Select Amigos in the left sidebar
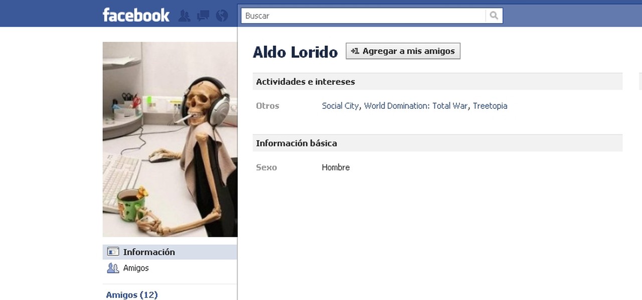The image size is (642, 300). click(x=135, y=268)
